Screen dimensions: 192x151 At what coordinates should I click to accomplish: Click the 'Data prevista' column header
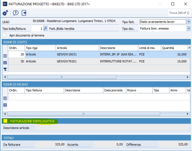click(114, 90)
